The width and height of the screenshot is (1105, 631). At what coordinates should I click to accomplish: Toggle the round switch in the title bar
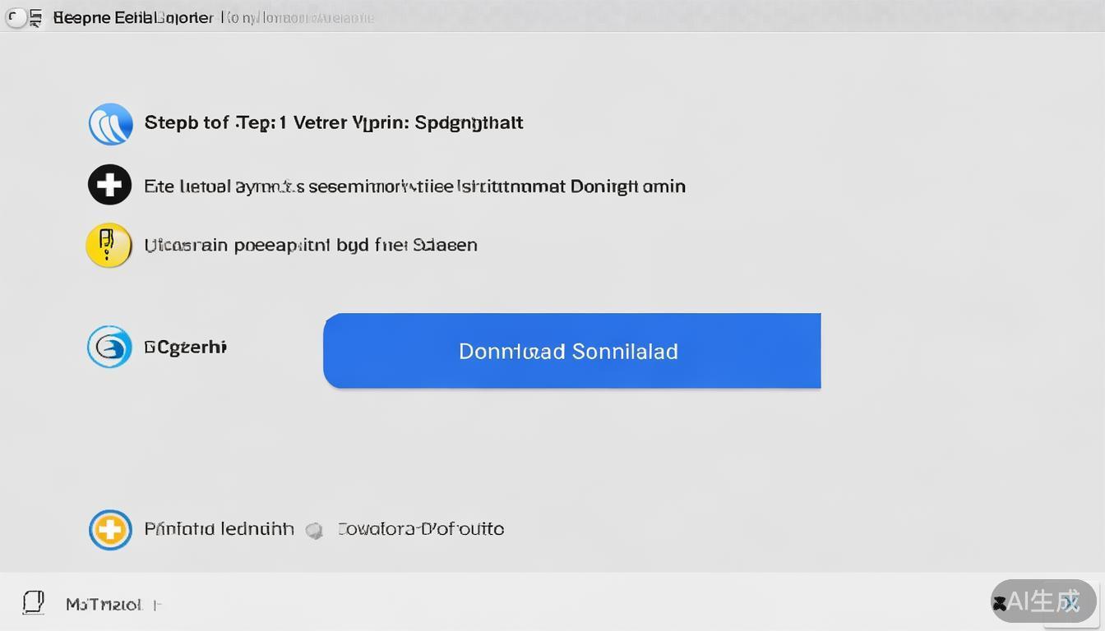click(x=16, y=17)
